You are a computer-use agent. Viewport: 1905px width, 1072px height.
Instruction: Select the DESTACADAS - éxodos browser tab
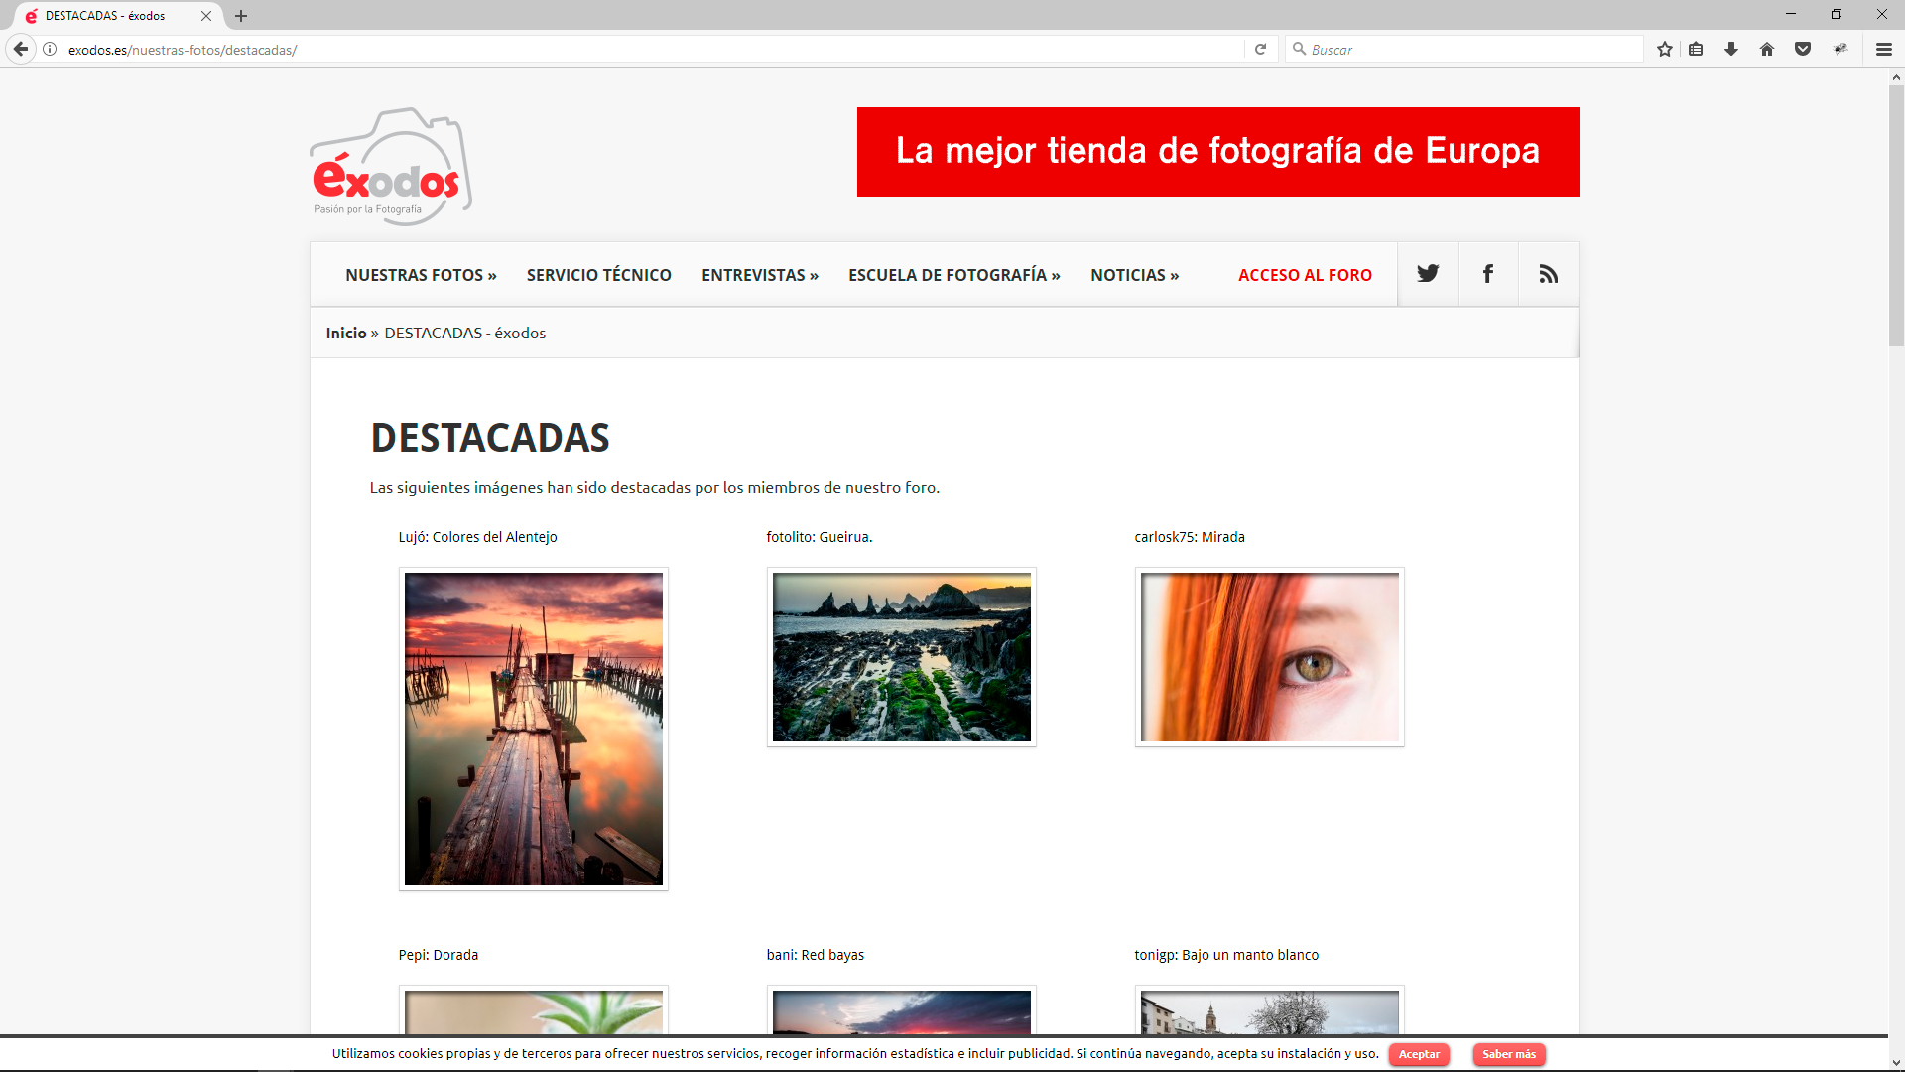(x=117, y=16)
